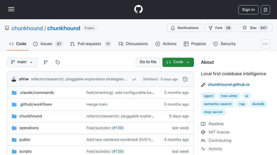Show more repository tabs via ellipsis
This screenshot has height=155, width=277.
(x=265, y=44)
